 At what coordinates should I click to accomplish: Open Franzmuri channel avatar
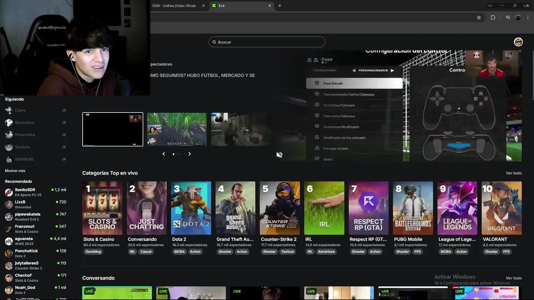9,229
